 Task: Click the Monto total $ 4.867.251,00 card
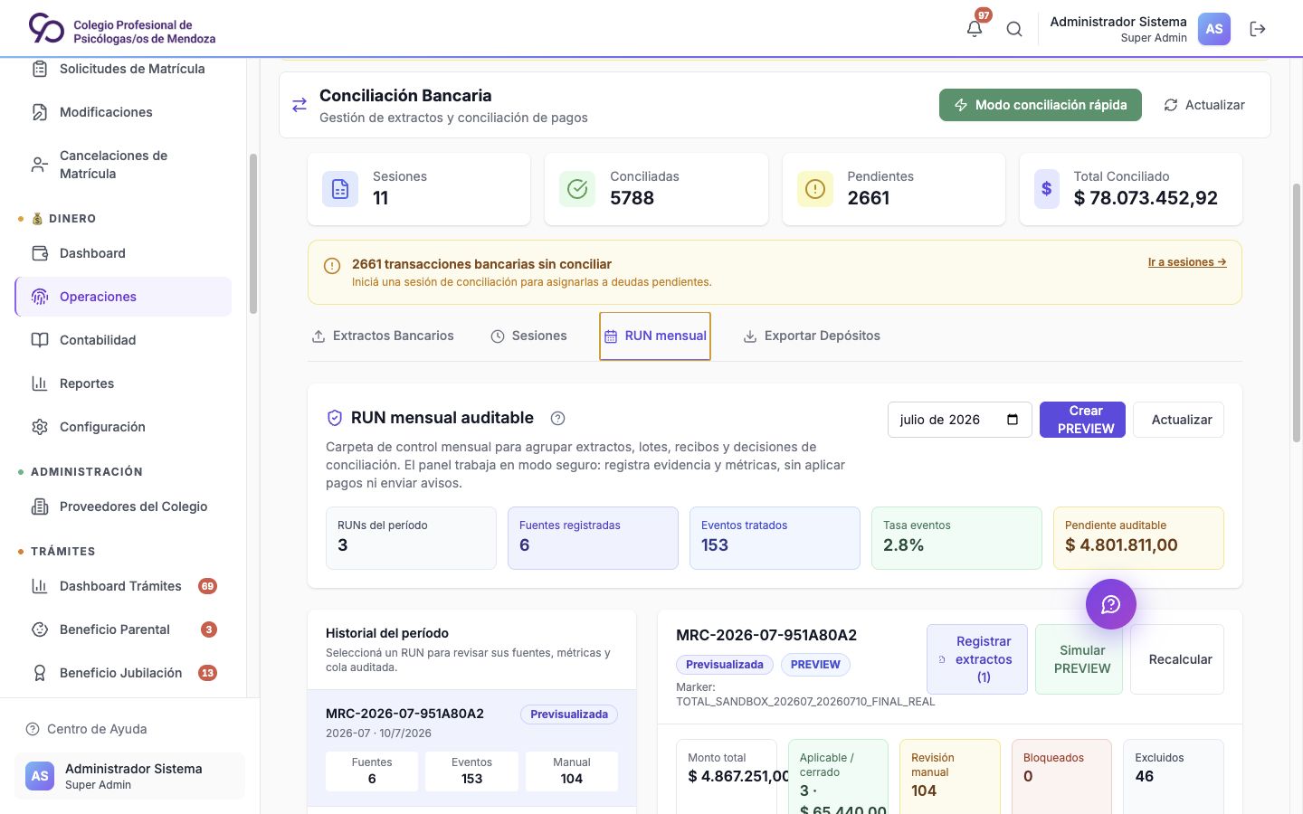[x=727, y=776]
